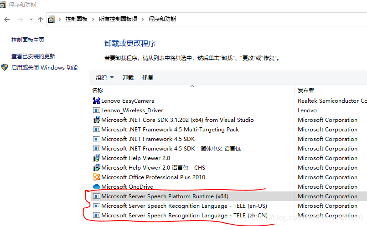Open 查看已安装的更新 link
This screenshot has width=367, height=226.
(x=33, y=56)
